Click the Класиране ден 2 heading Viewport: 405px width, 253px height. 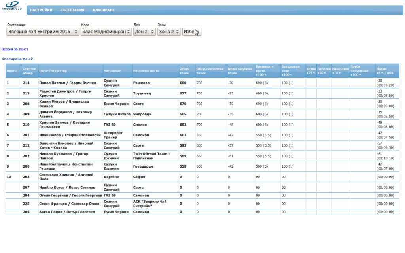pyautogui.click(x=17, y=59)
